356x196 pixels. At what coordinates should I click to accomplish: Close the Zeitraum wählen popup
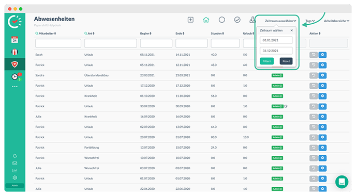(x=291, y=30)
